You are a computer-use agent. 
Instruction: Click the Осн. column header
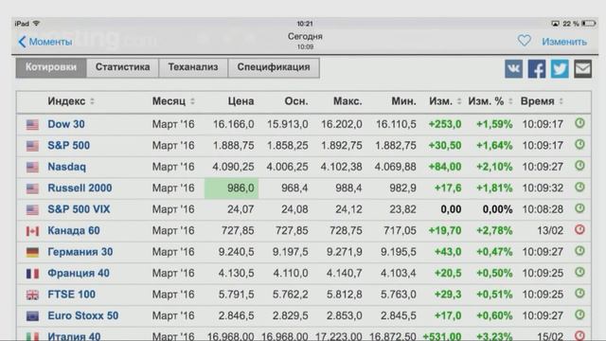[296, 101]
